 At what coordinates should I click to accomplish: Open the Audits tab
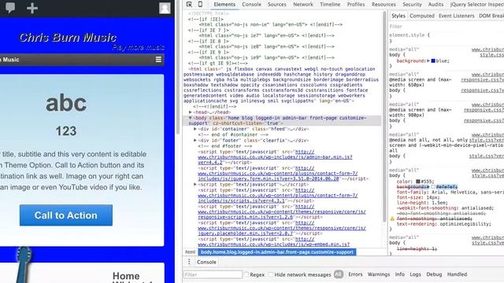click(x=435, y=4)
